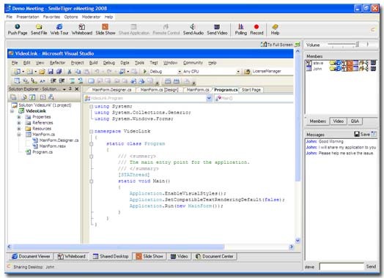The width and height of the screenshot is (384, 278).
Task: Start a Web Tour
Action: pyautogui.click(x=59, y=29)
